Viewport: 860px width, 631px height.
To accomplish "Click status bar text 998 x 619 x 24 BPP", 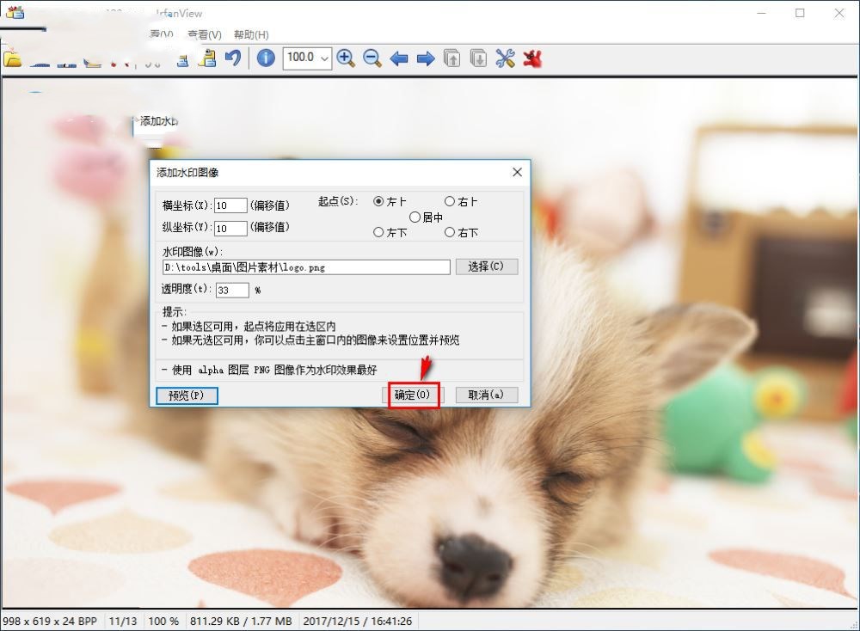I will click(x=50, y=622).
